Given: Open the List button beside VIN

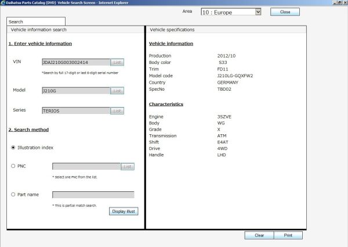Looking at the screenshot, I should 117,62.
